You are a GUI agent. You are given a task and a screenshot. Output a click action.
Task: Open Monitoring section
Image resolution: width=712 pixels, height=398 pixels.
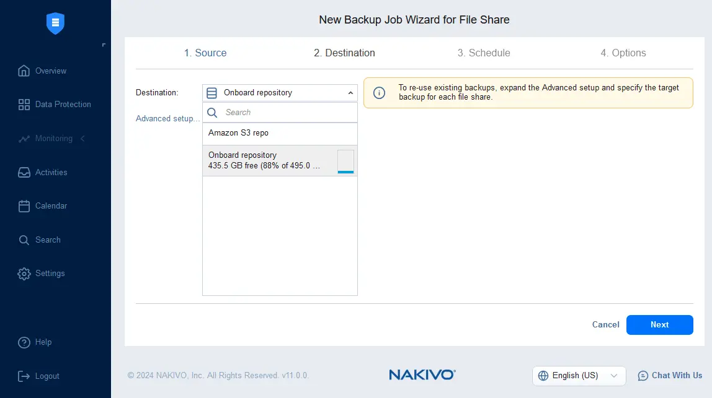click(x=54, y=138)
